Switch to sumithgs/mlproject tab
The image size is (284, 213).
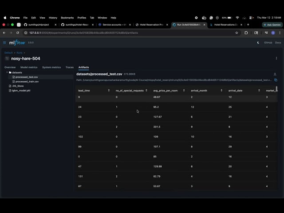[40, 25]
